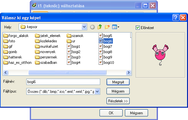Close the Válassz ki egy képet dialog
188x120 pixels.
coord(183,18)
